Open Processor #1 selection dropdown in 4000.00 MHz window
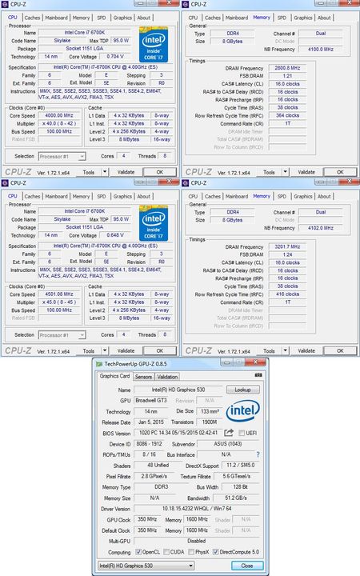 click(62, 157)
